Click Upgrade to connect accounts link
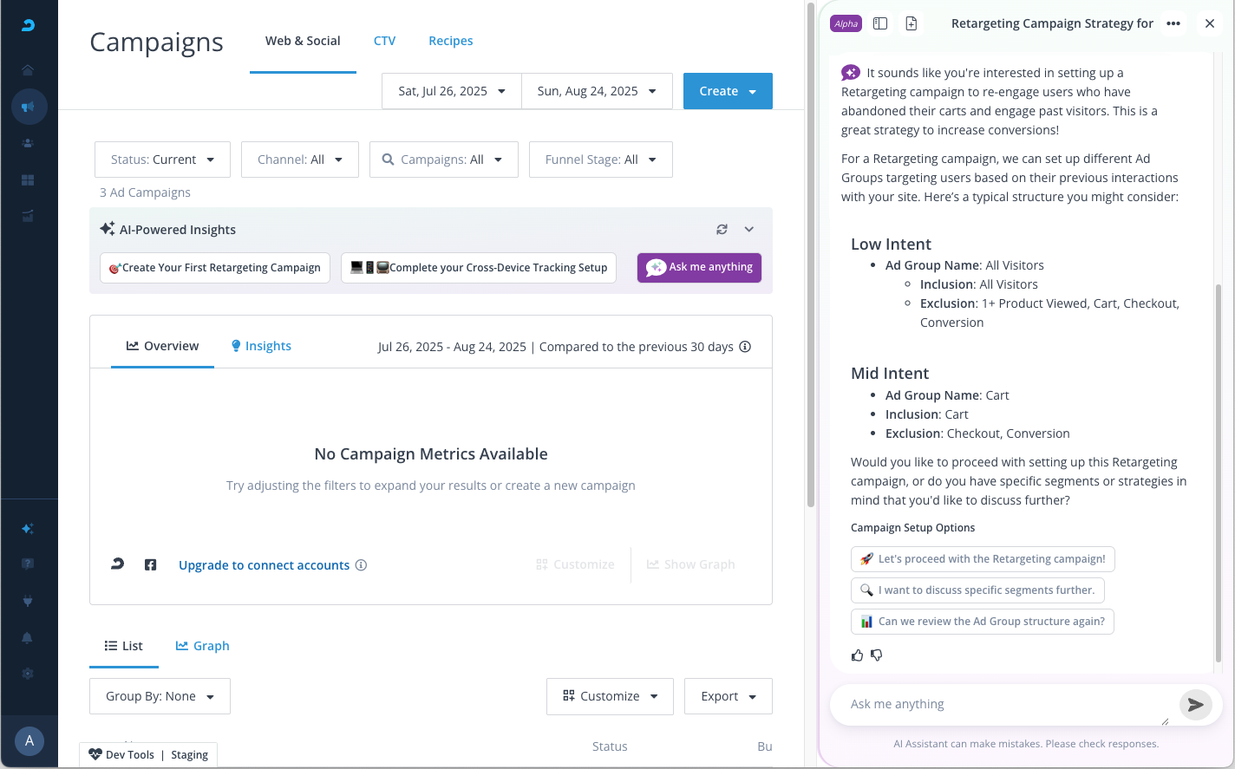Viewport: 1235px width, 769px height. coord(264,565)
